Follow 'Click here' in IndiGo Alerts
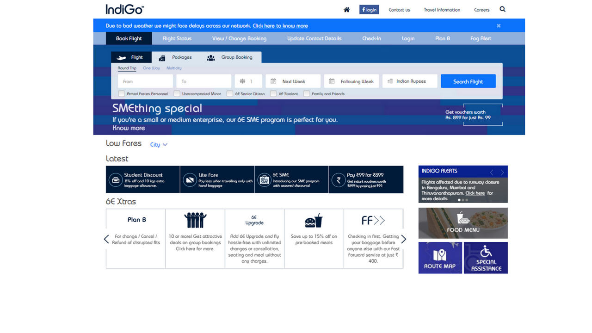The width and height of the screenshot is (592, 333). click(475, 193)
